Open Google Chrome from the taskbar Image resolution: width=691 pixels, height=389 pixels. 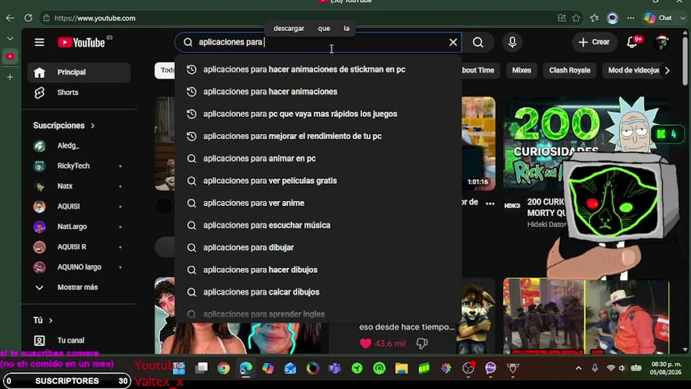coord(223,368)
